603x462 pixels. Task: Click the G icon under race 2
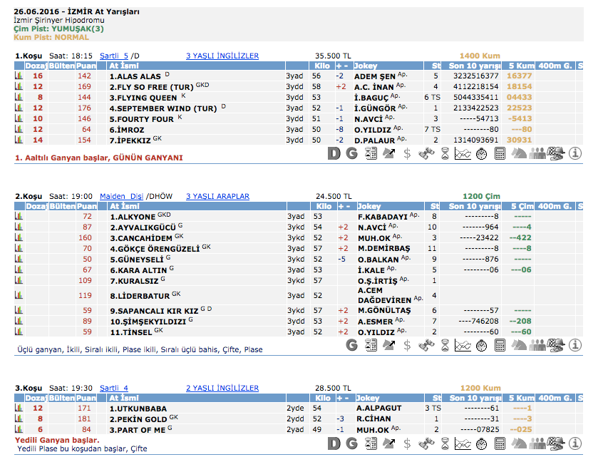click(x=351, y=345)
